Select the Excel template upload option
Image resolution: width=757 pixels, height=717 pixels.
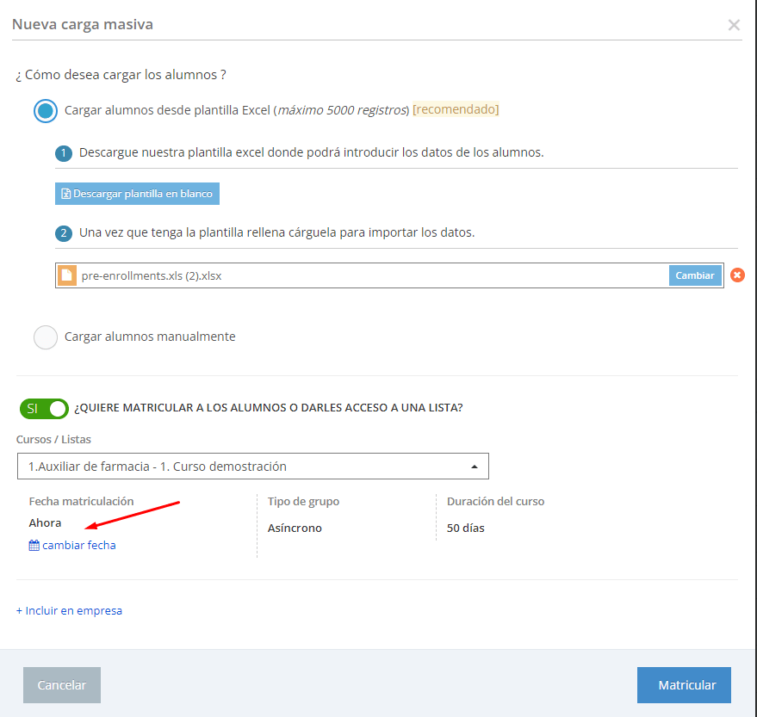tap(46, 110)
